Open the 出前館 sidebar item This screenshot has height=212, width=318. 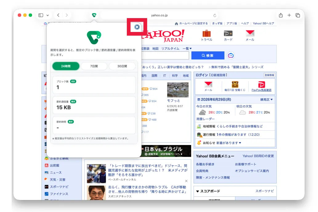(x=54, y=165)
